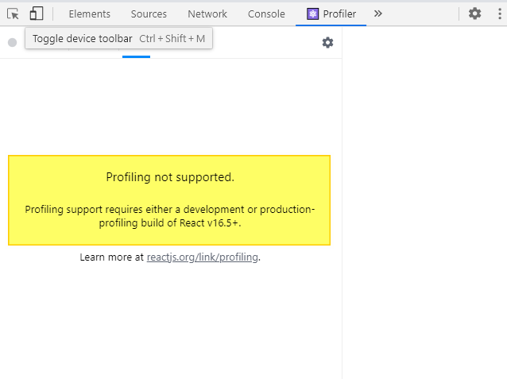Open DevTools settings gear in top bar
The height and width of the screenshot is (379, 507).
click(474, 14)
